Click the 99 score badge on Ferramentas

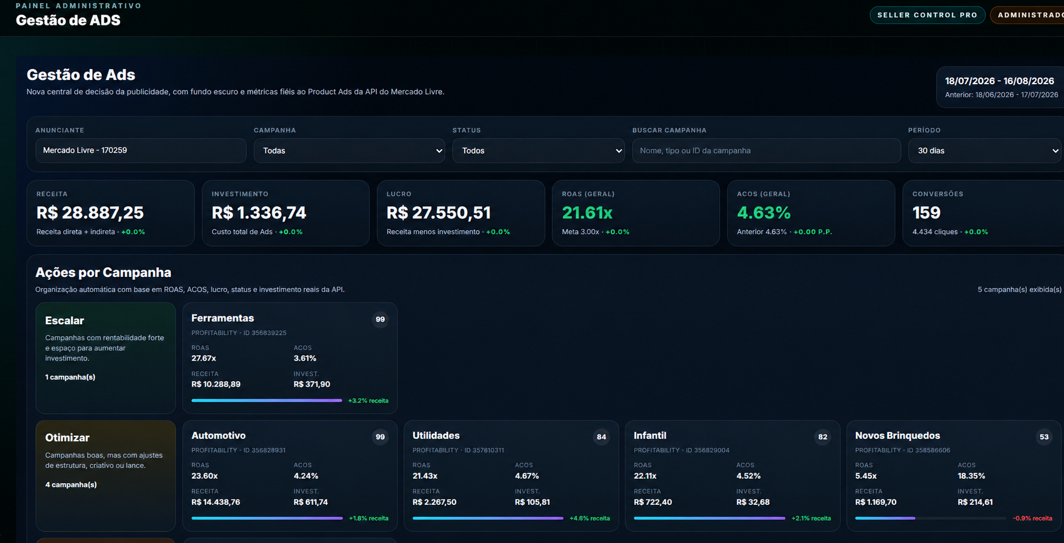tap(380, 319)
